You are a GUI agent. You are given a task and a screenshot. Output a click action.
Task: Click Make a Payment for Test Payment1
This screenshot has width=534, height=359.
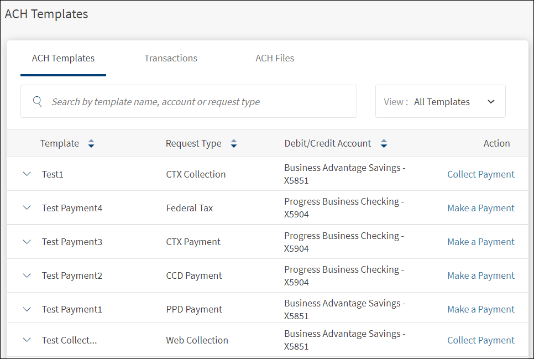(x=480, y=309)
